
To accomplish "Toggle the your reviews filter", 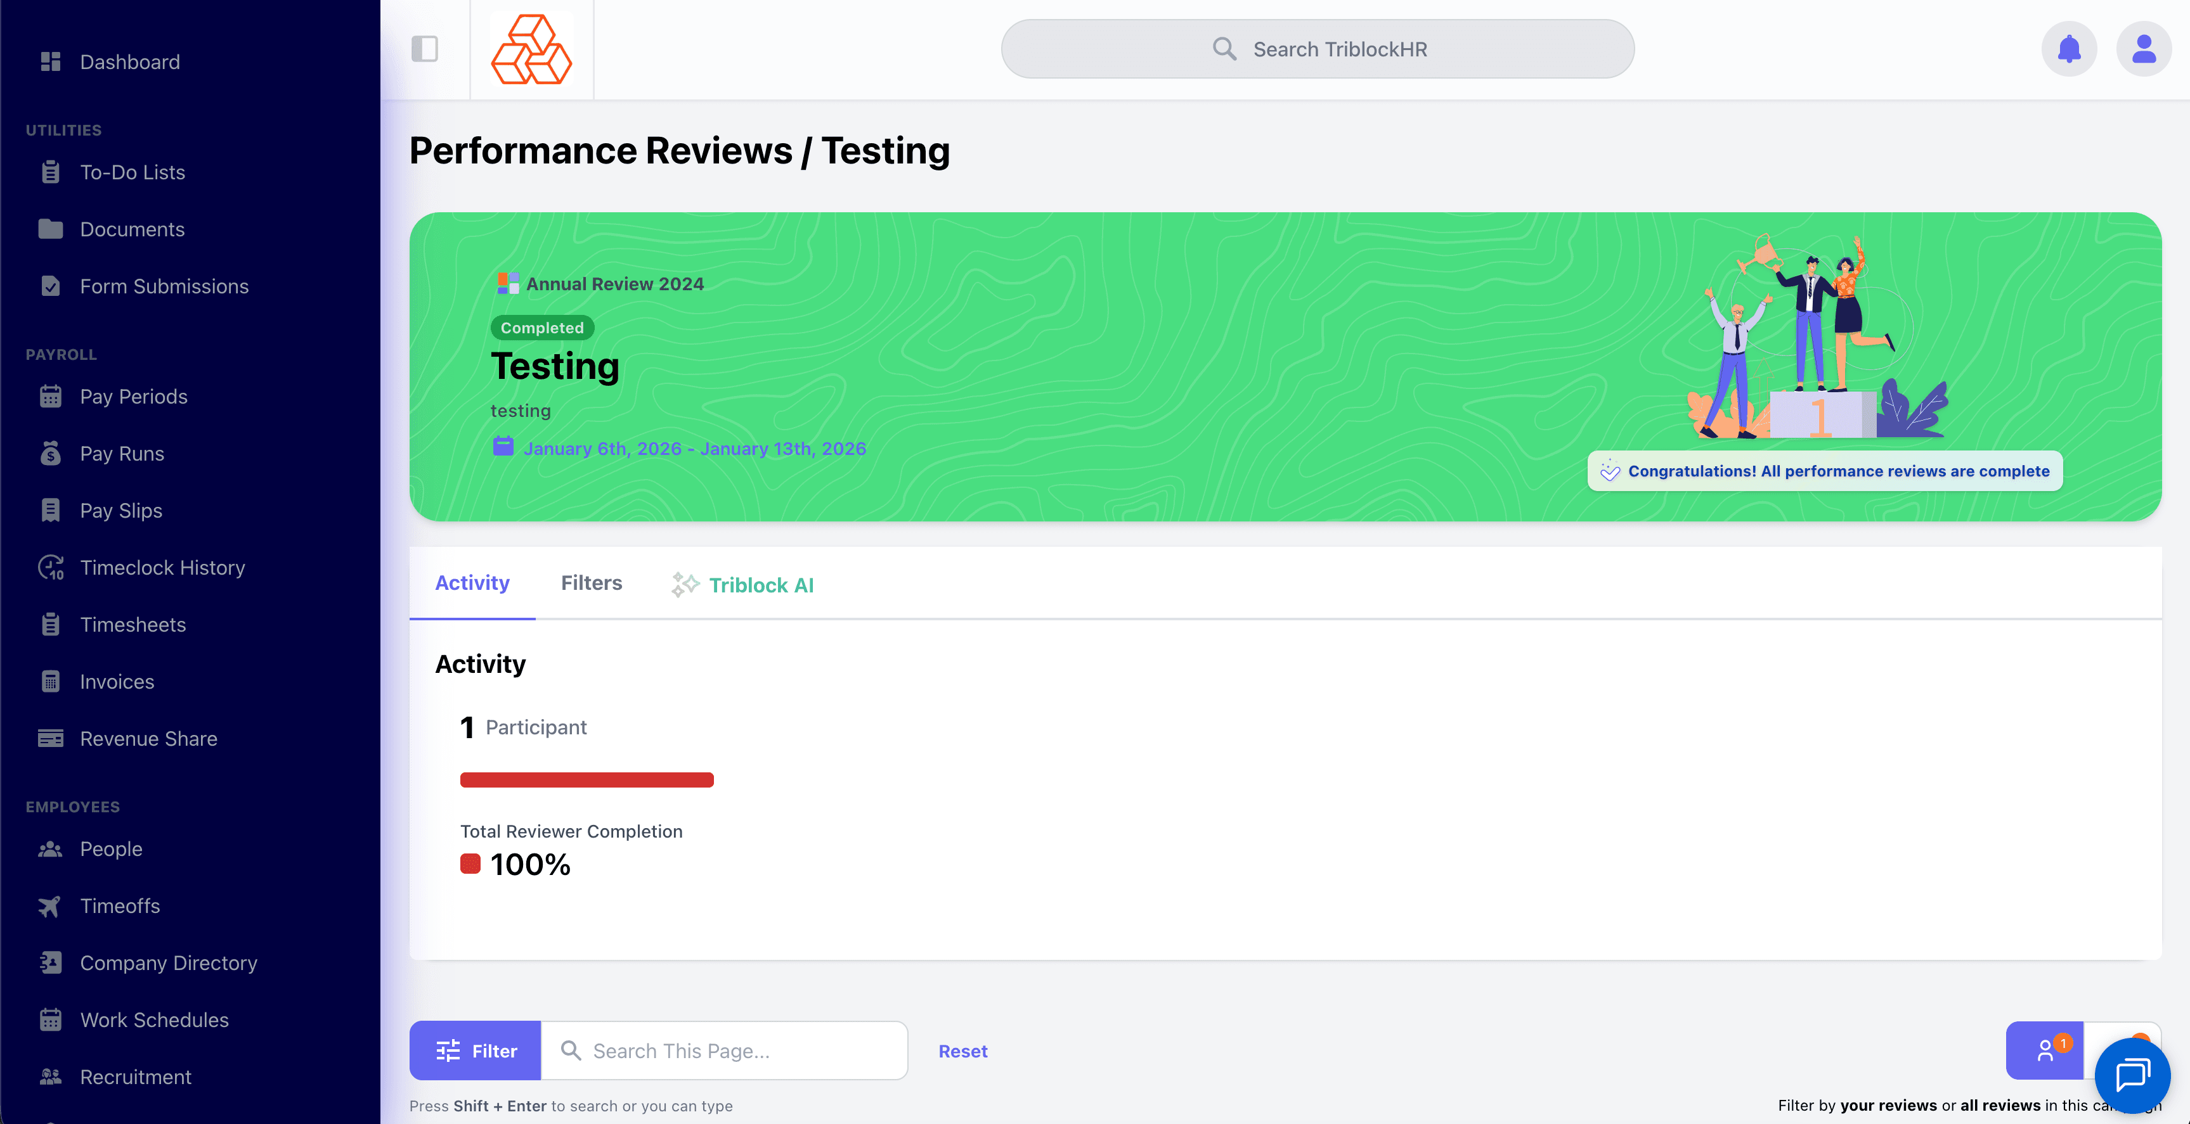I will click(2044, 1051).
